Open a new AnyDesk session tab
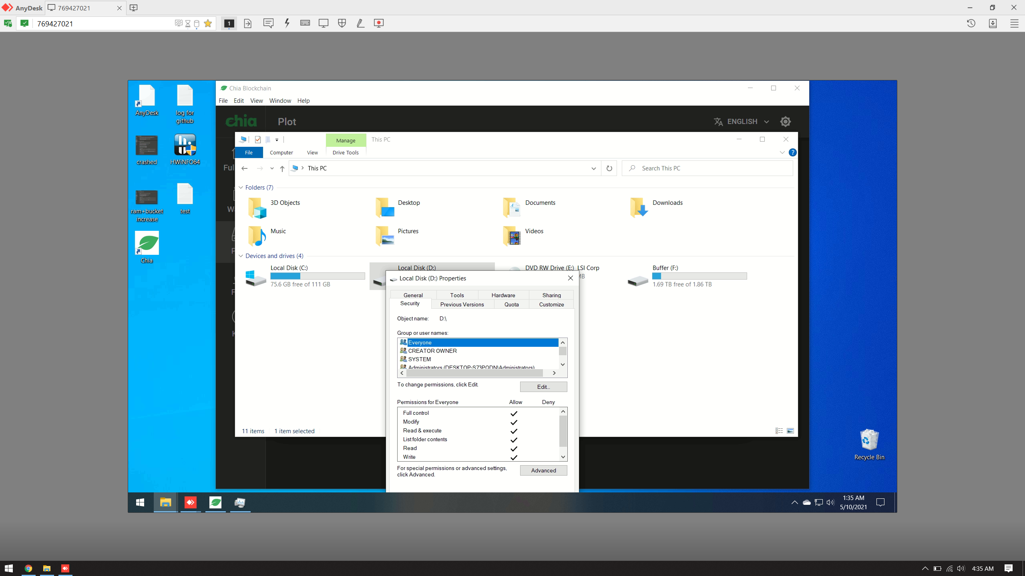Viewport: 1025px width, 576px height. click(134, 8)
